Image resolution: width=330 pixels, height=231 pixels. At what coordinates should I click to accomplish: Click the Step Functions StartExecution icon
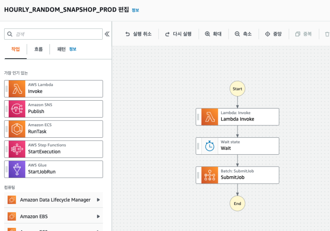click(17, 149)
